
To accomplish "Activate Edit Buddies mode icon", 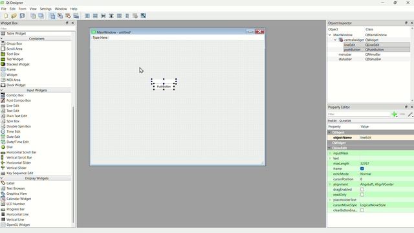I will pyautogui.click(x=68, y=16).
